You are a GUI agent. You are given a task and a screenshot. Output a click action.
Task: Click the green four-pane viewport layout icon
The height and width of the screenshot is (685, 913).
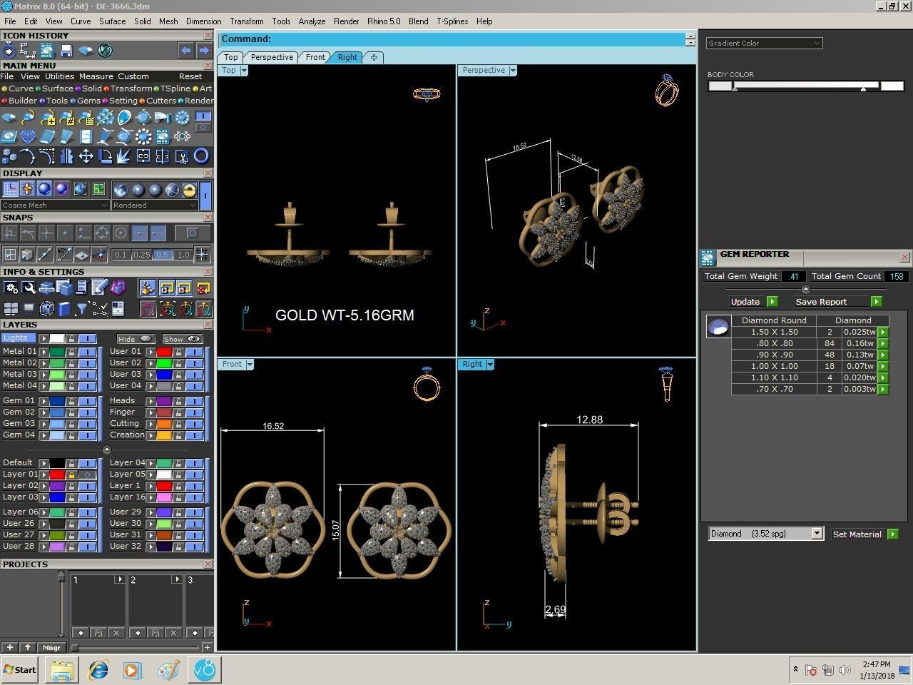98,189
